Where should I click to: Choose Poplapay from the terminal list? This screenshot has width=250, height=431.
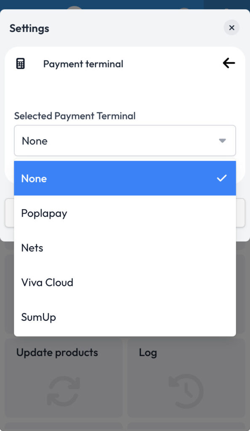(x=125, y=213)
